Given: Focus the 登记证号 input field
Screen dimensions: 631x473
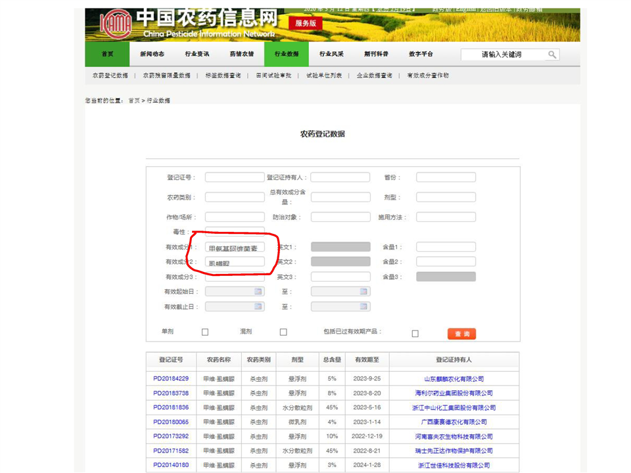Looking at the screenshot, I should 235,177.
